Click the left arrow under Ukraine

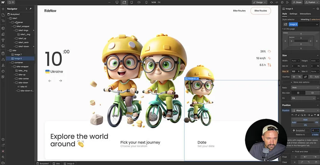(x=50, y=81)
